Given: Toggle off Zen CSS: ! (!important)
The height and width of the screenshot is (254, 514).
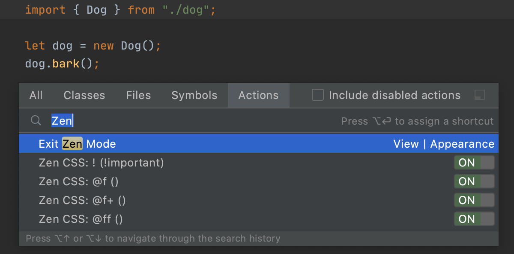Looking at the screenshot, I should (474, 163).
